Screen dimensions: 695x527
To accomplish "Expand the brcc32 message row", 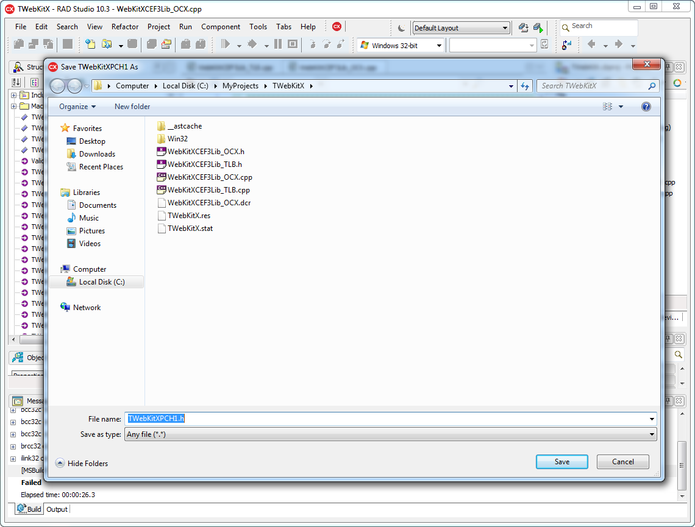I will [13, 447].
